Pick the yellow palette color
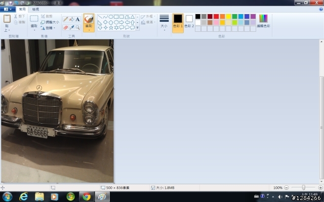Screen dimensions: 324x202 click(228, 17)
